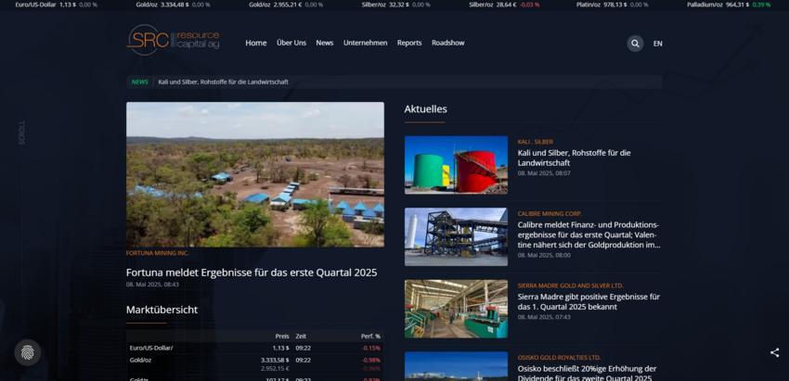This screenshot has width=789, height=381.
Task: Open the Home menu item
Action: [x=256, y=44]
